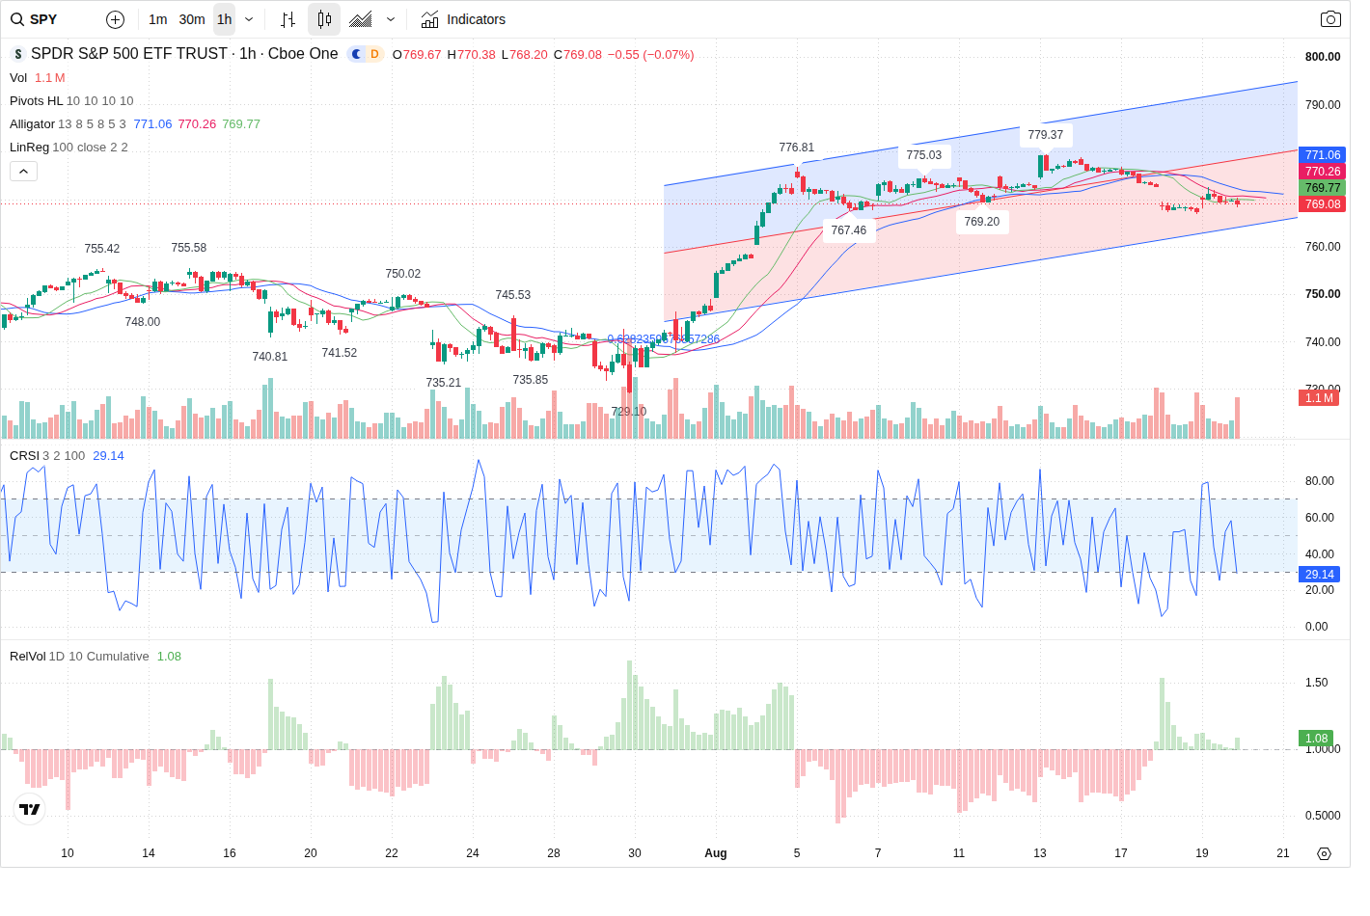Click the add symbol plus icon

coord(115,19)
